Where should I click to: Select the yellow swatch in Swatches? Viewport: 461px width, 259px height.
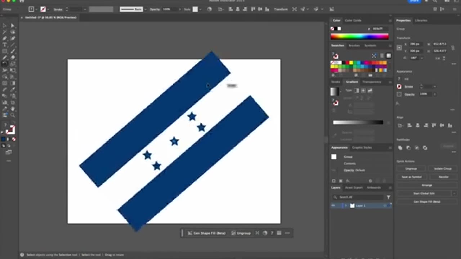351,63
